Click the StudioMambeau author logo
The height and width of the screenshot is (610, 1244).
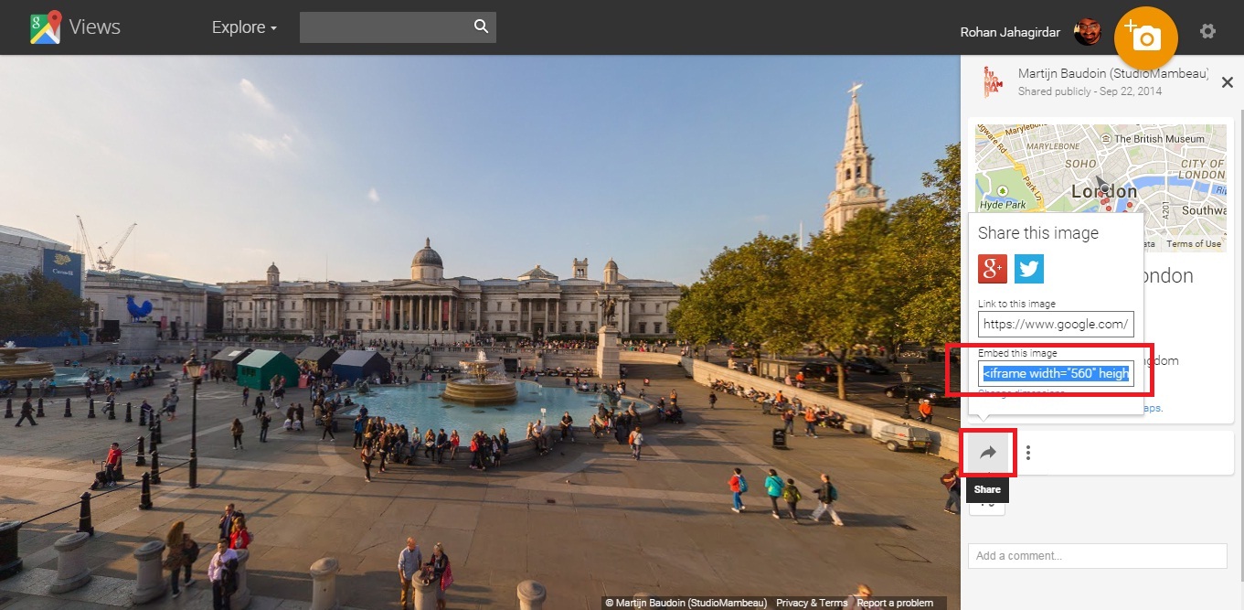click(x=992, y=81)
